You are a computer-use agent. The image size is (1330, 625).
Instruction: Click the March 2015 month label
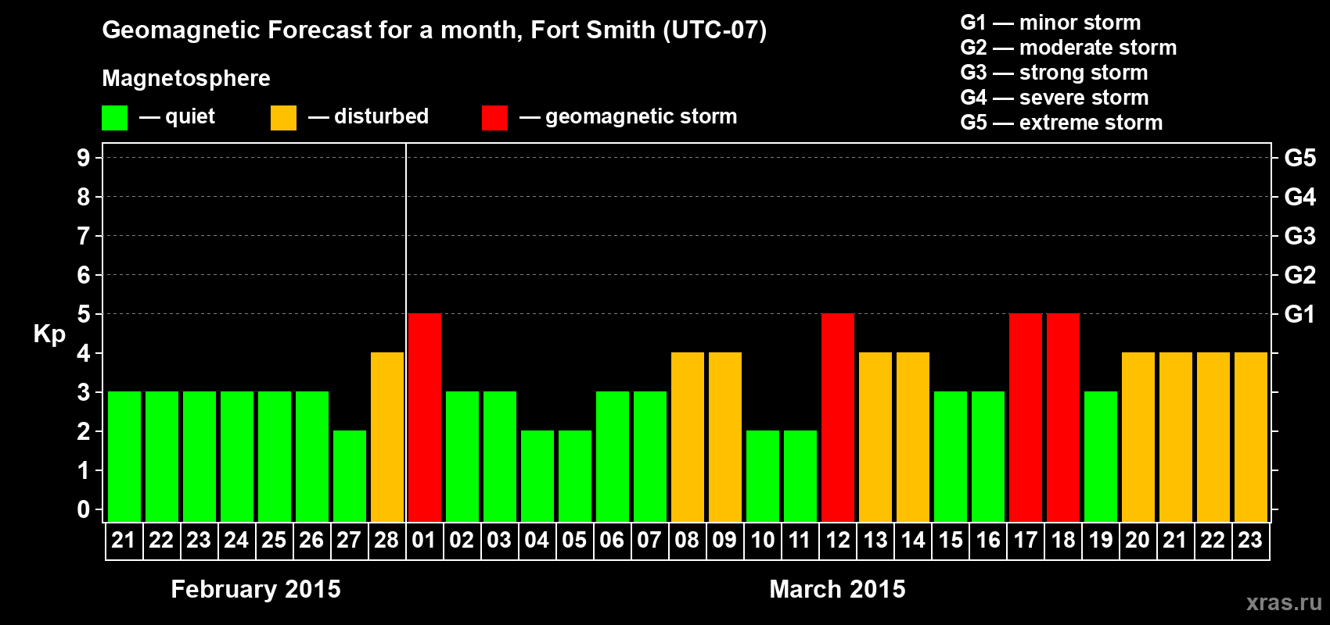click(x=837, y=589)
